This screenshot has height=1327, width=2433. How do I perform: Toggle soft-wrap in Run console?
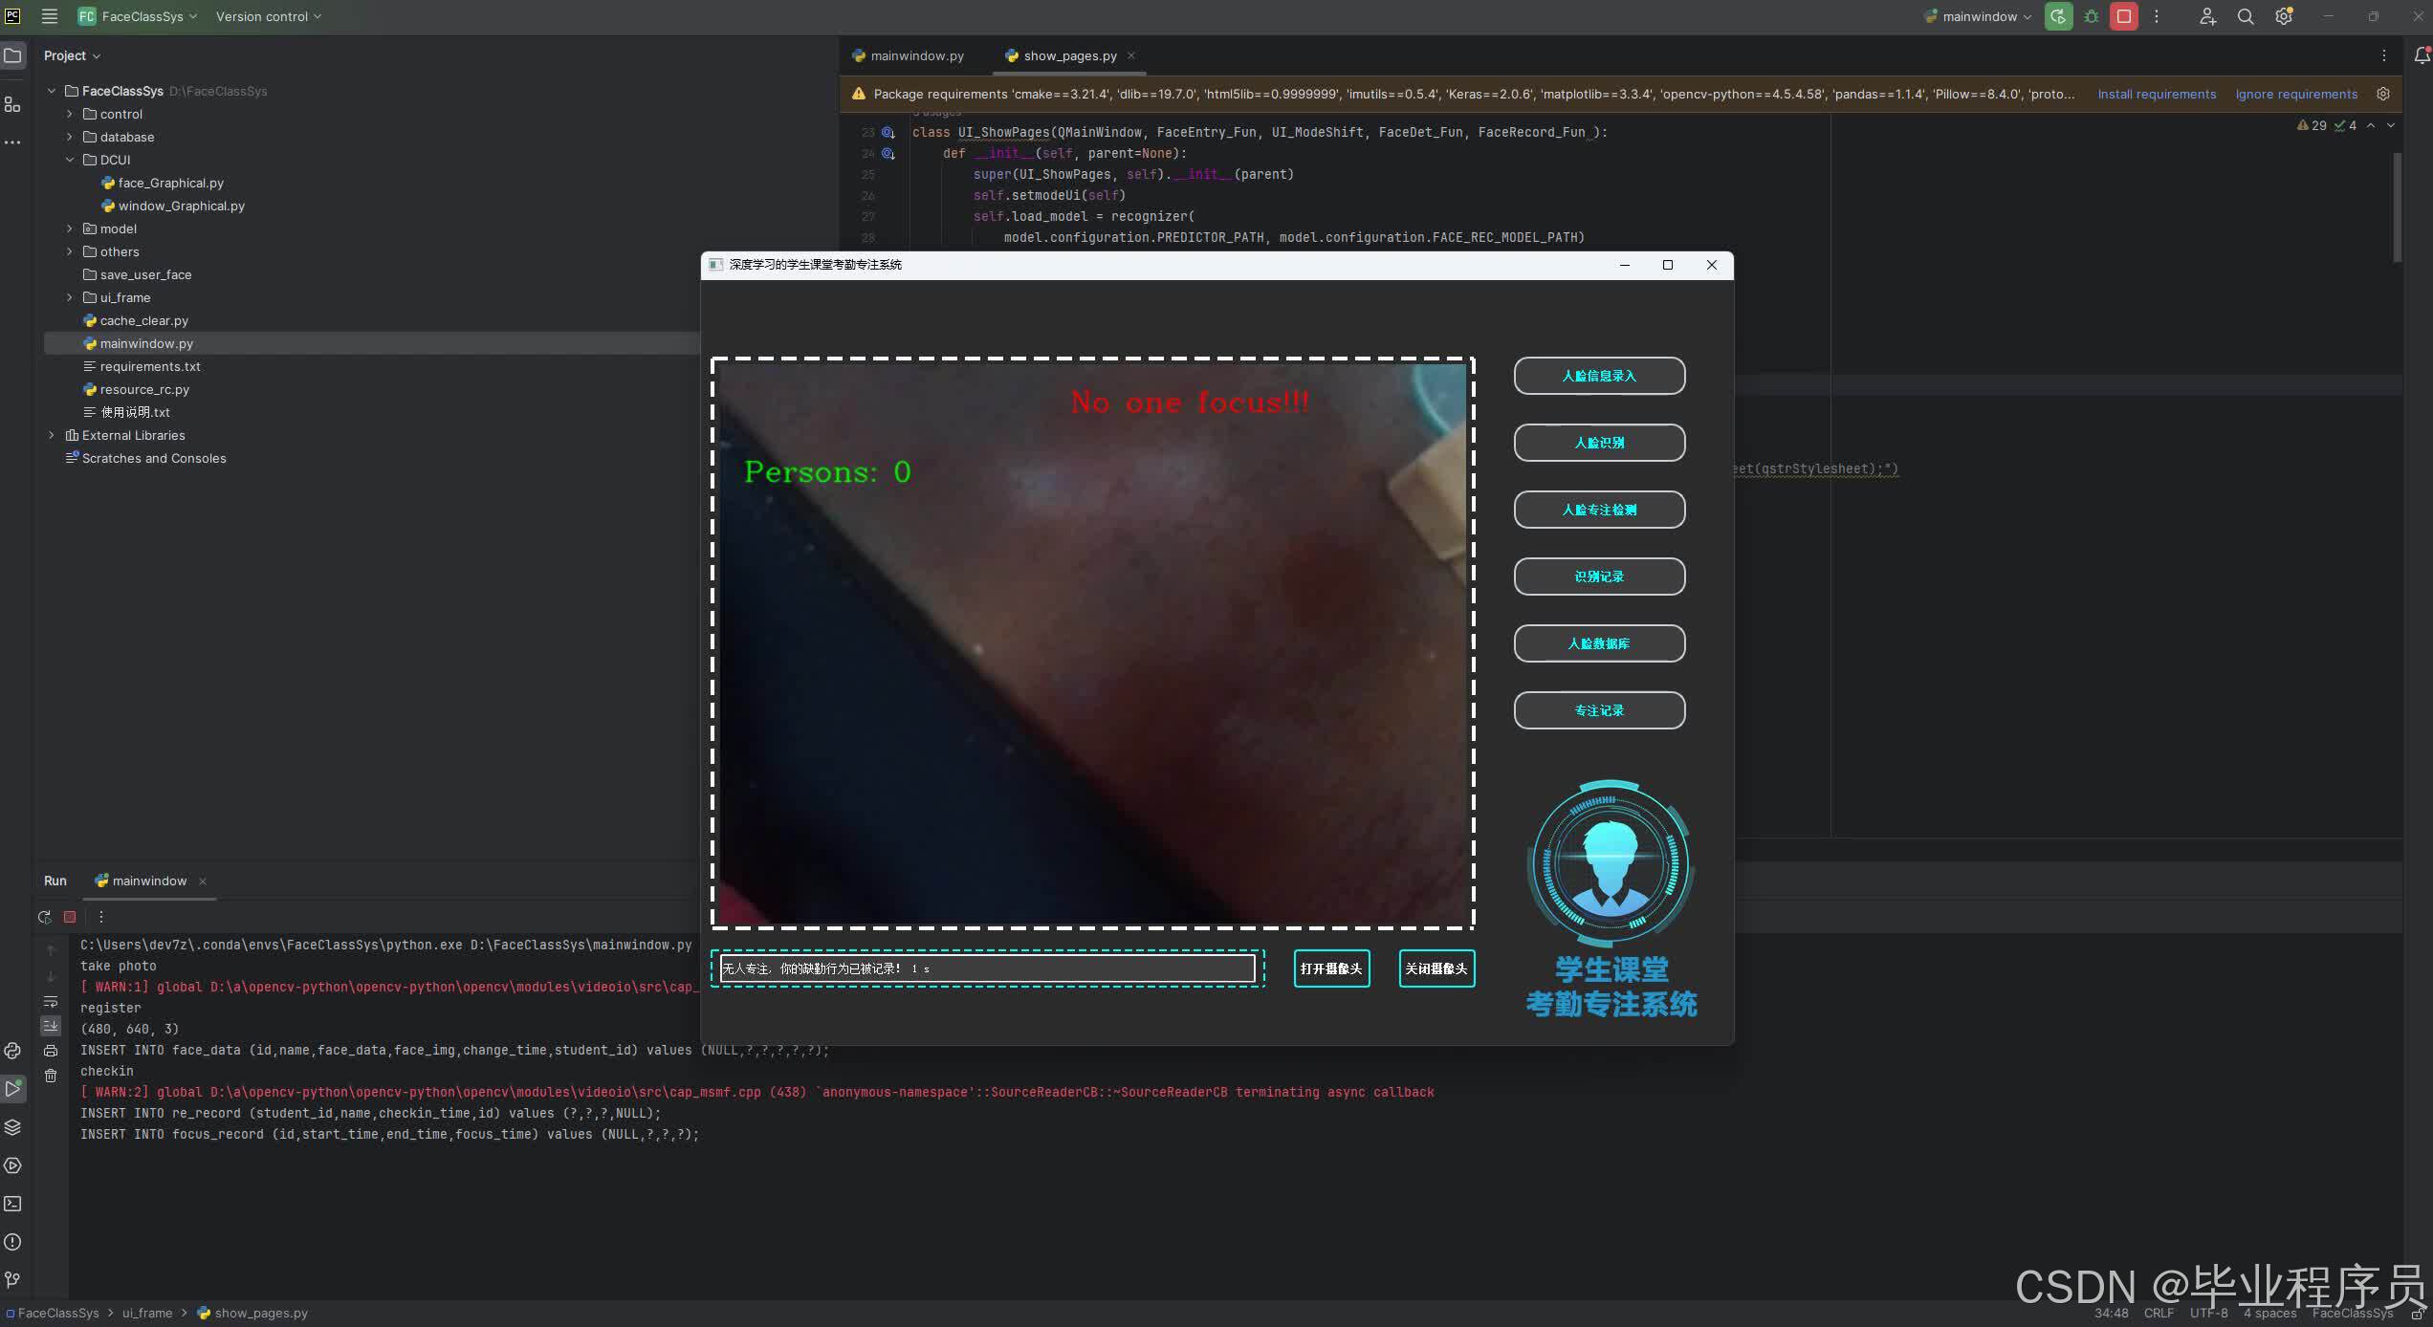(x=51, y=1002)
